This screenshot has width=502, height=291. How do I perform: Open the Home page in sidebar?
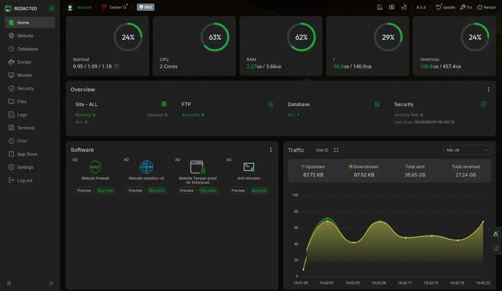click(30, 22)
